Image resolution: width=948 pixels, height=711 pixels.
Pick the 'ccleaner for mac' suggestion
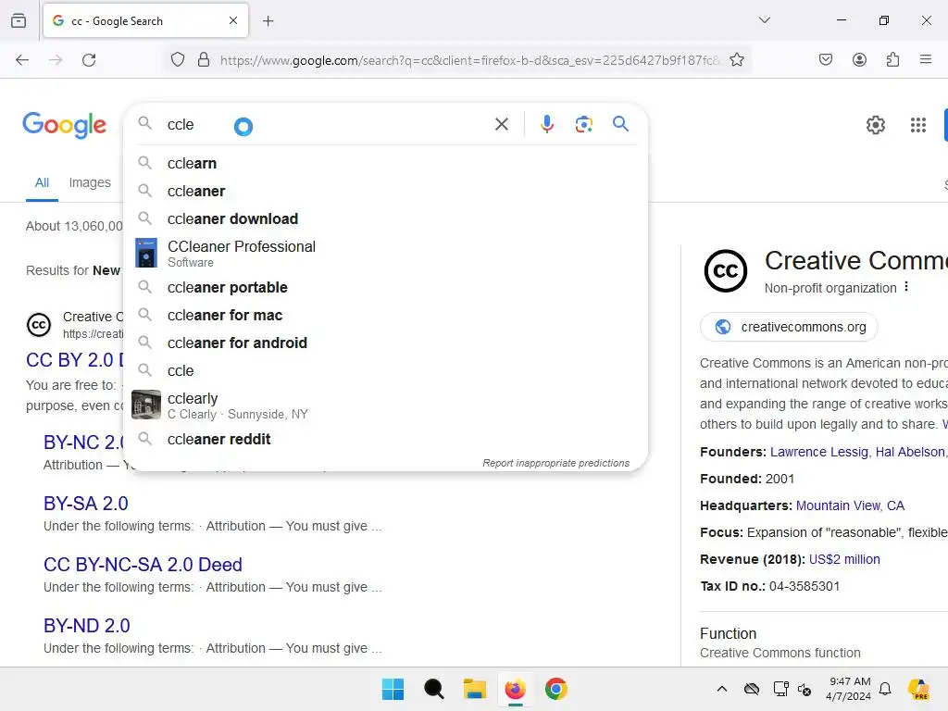pyautogui.click(x=386, y=315)
